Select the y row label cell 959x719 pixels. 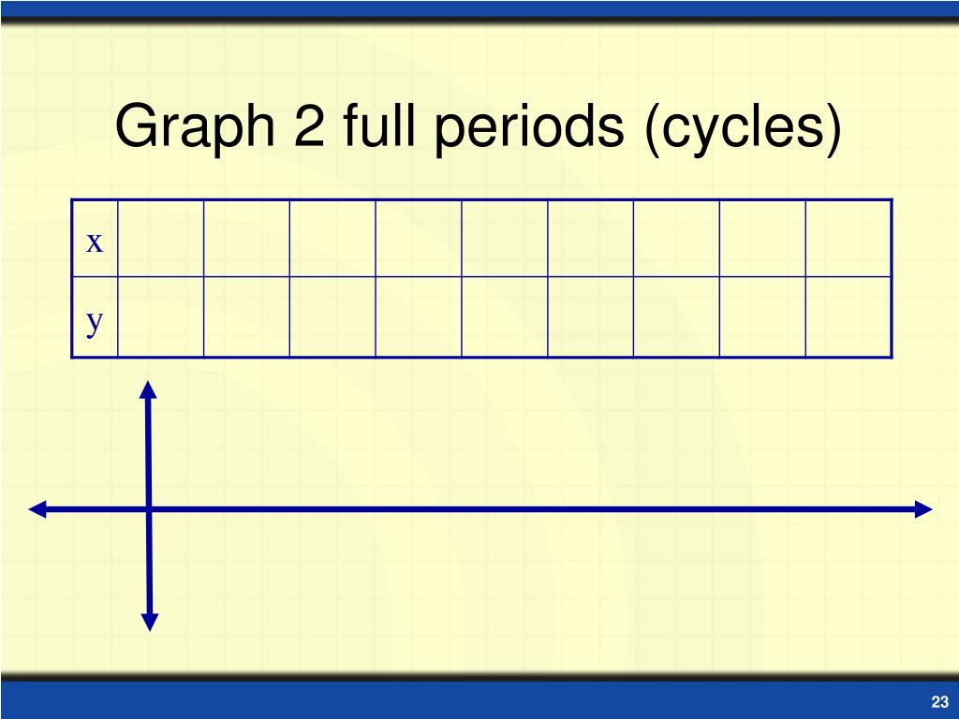[95, 316]
